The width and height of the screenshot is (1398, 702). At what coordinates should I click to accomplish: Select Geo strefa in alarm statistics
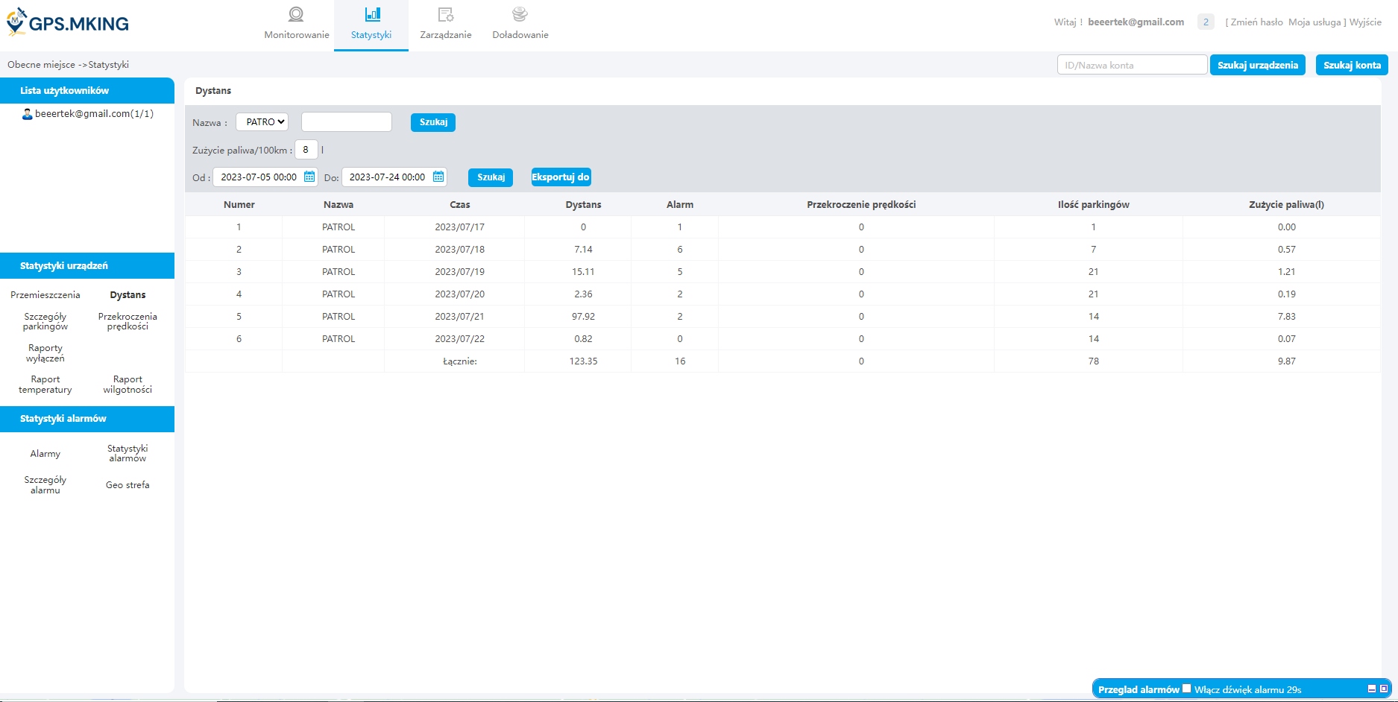(127, 485)
